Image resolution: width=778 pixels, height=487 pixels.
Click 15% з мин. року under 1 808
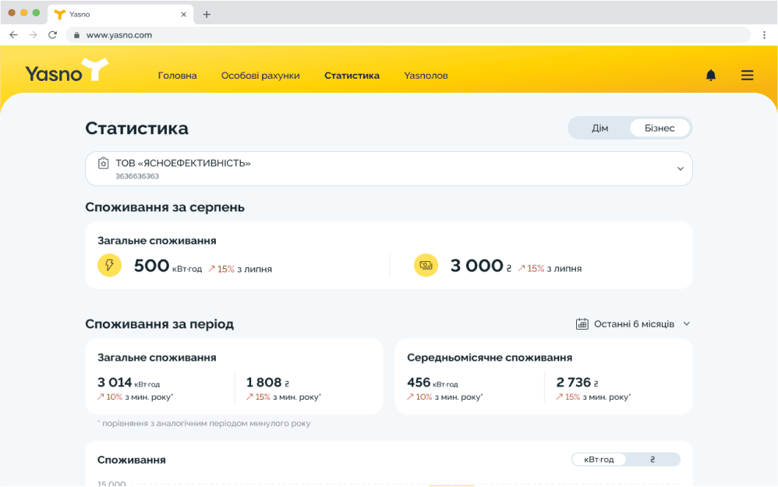[283, 397]
